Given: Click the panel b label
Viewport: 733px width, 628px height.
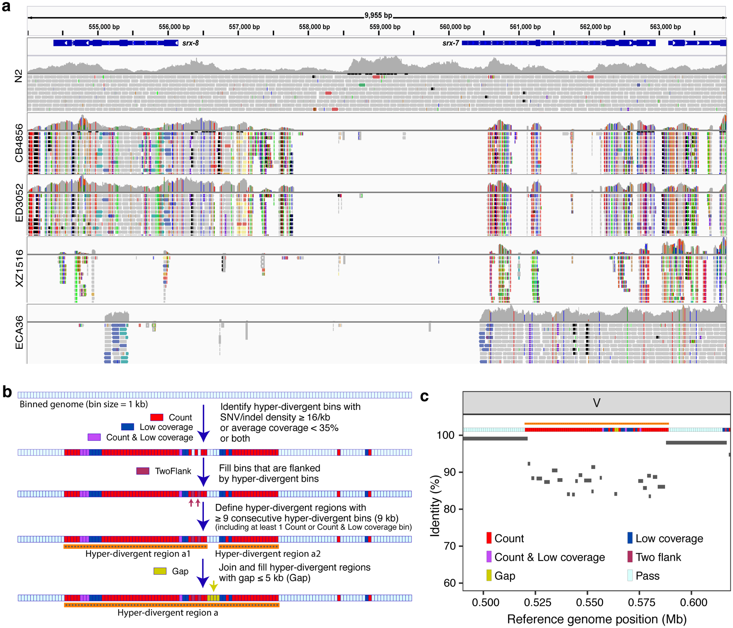Looking at the screenshot, I should 7,392.
